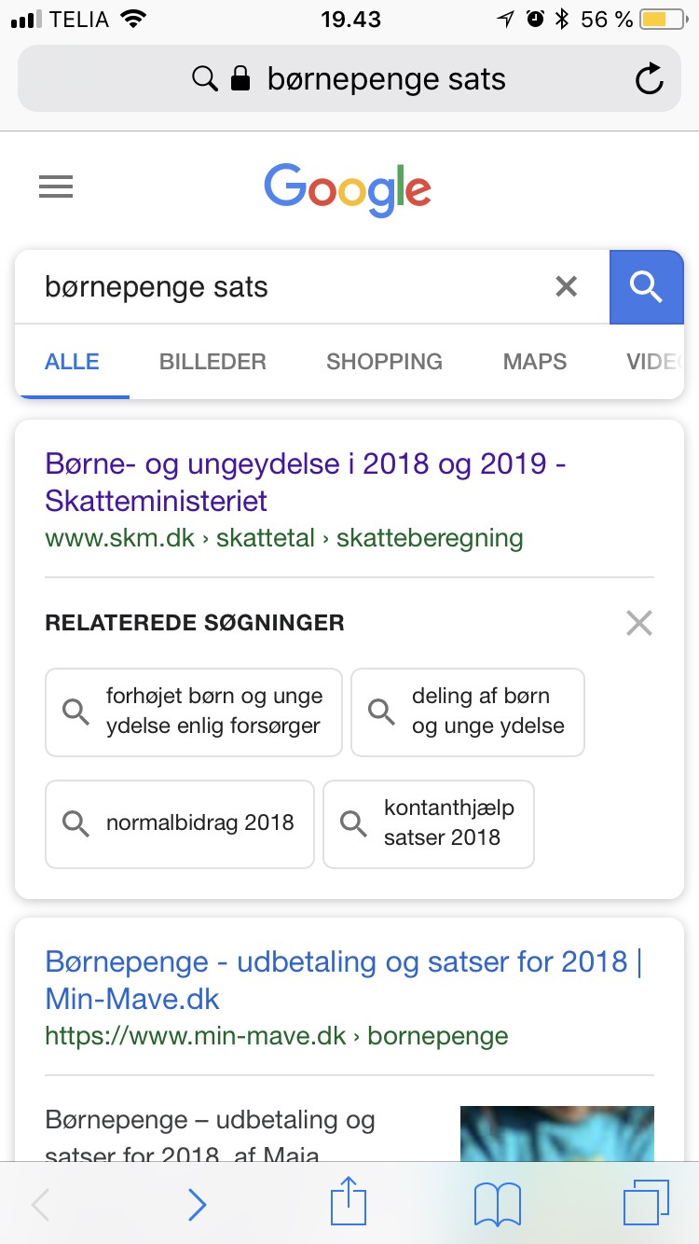Reload the page in Safari
The height and width of the screenshot is (1244, 699).
pyautogui.click(x=650, y=79)
